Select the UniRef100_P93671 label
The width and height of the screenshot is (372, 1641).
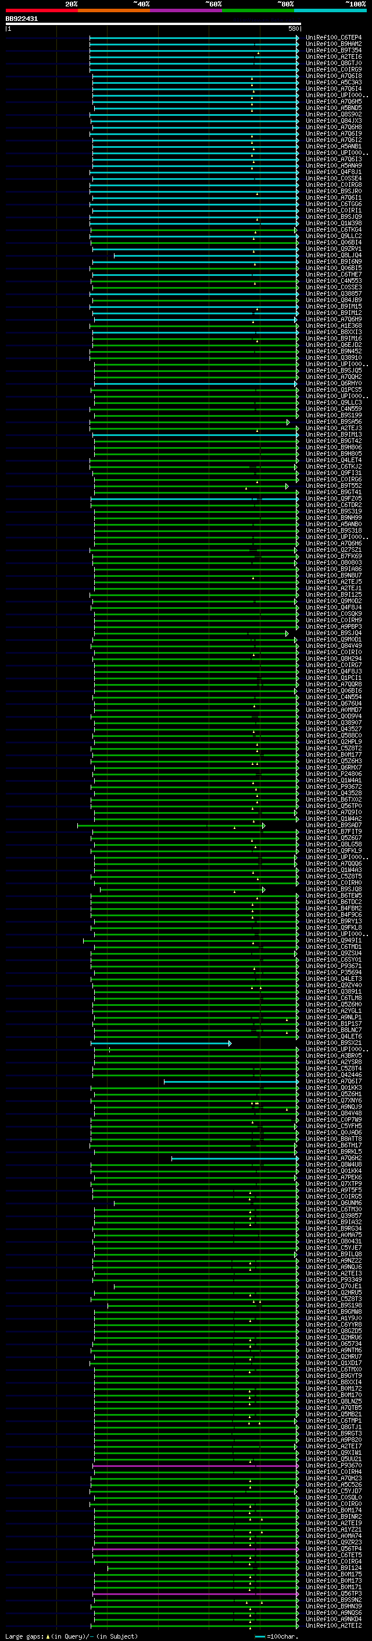click(334, 966)
